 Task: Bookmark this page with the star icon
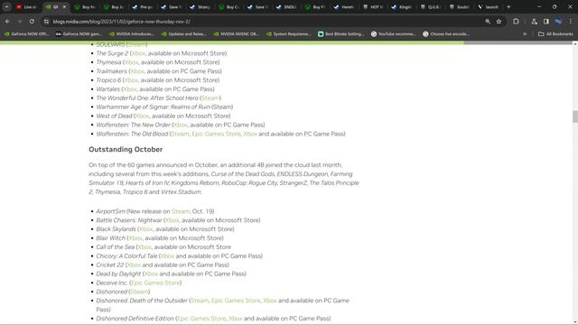point(499,22)
